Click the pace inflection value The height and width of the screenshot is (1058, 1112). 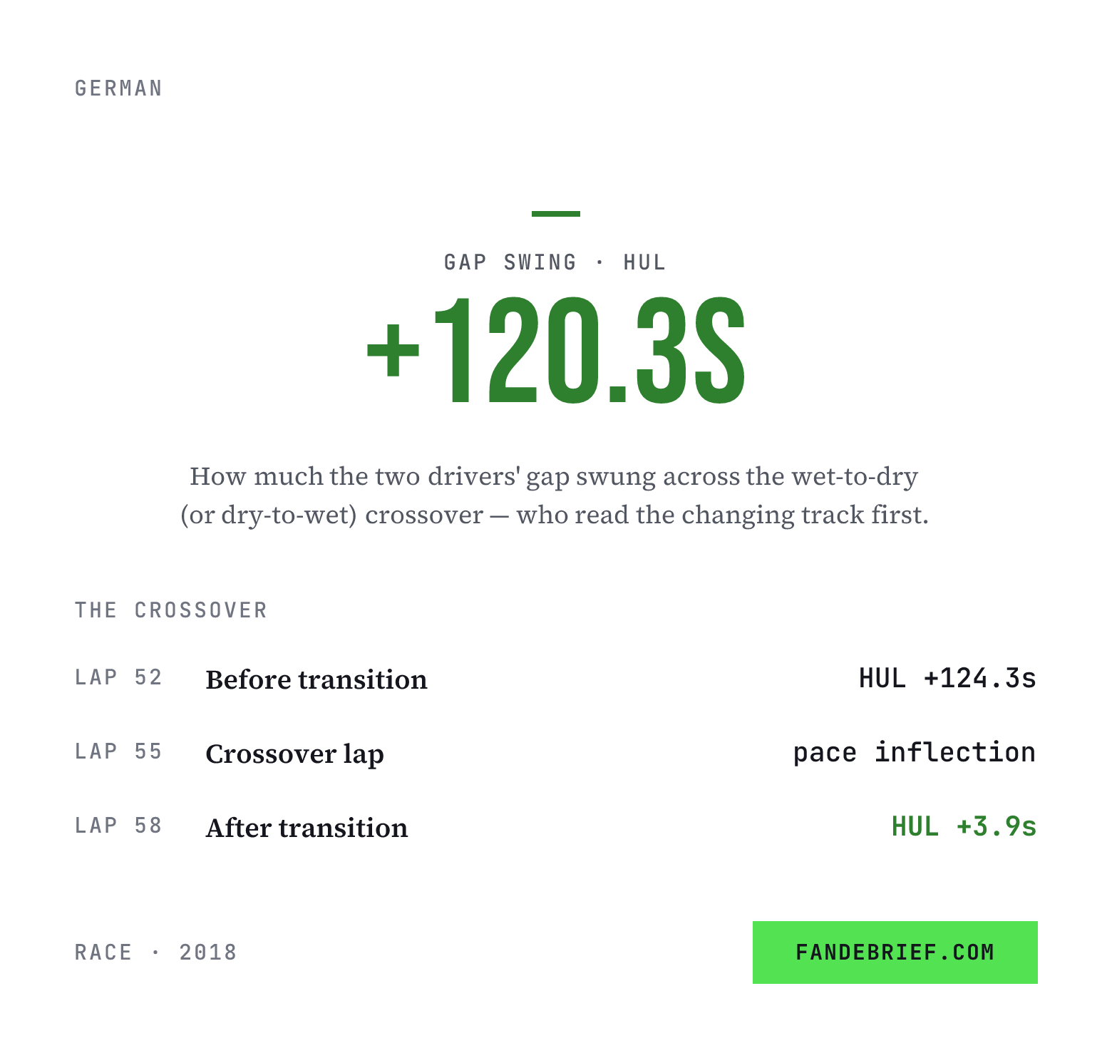click(x=915, y=753)
